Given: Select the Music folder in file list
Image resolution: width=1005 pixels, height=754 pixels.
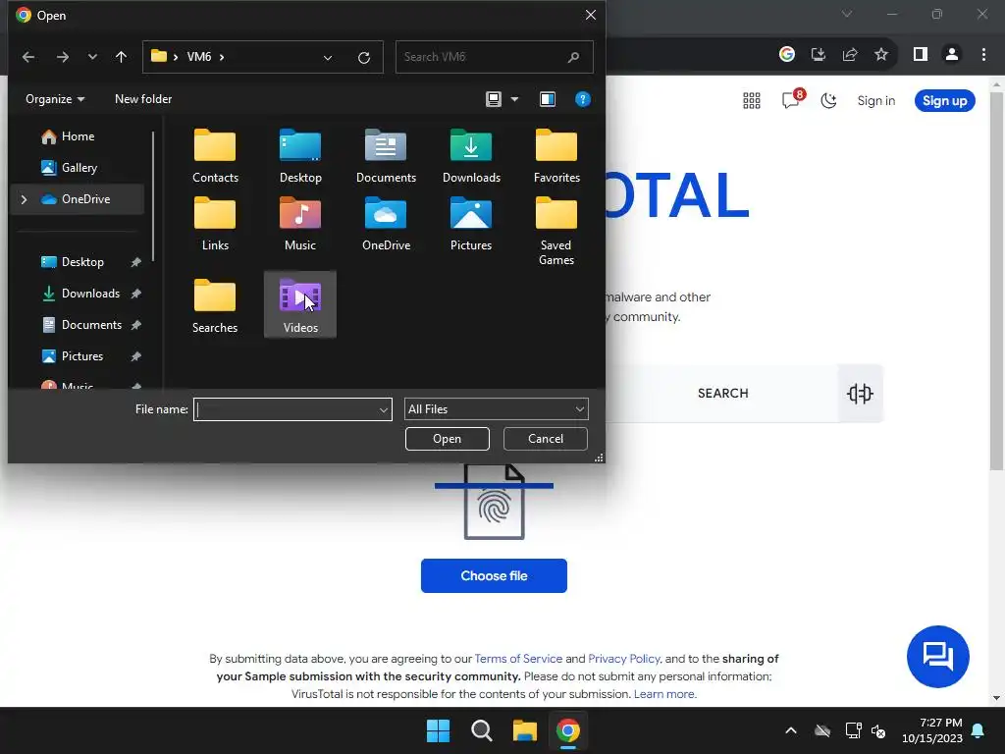Looking at the screenshot, I should [x=300, y=225].
